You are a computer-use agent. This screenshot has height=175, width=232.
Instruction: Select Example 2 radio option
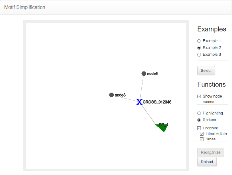pyautogui.click(x=199, y=48)
